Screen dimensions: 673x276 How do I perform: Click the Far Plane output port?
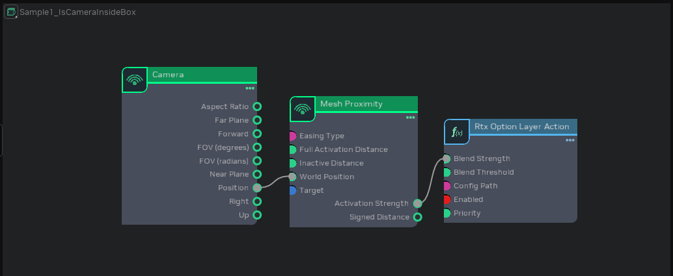click(x=257, y=120)
